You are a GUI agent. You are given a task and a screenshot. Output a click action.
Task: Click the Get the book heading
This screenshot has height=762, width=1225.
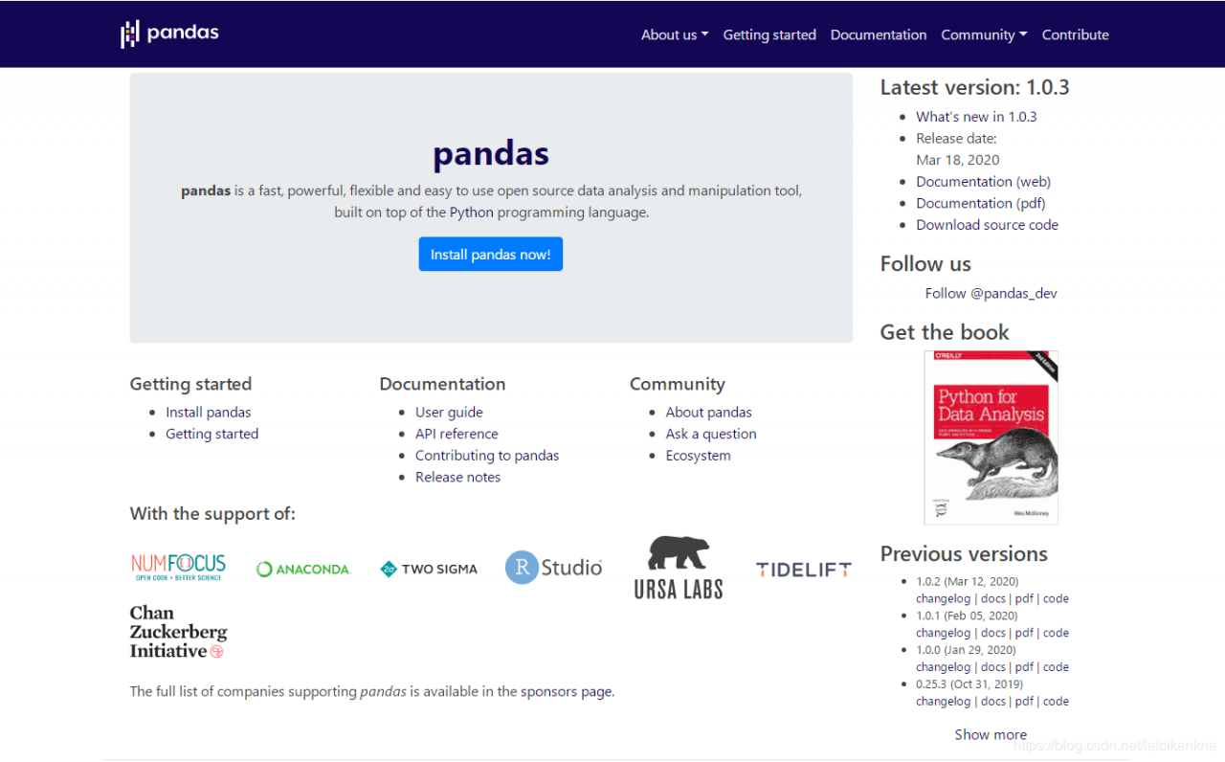point(945,332)
